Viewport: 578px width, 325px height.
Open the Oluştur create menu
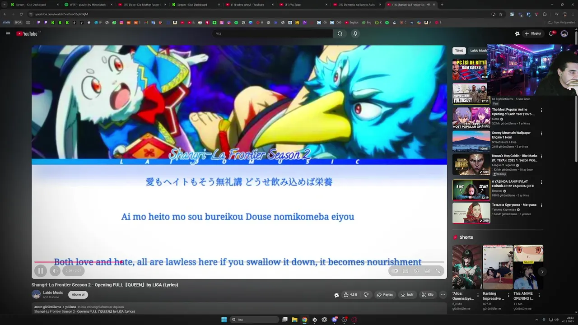(x=533, y=33)
